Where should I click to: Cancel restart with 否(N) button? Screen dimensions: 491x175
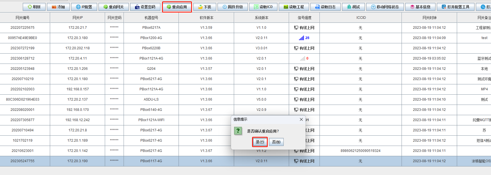[276, 142]
